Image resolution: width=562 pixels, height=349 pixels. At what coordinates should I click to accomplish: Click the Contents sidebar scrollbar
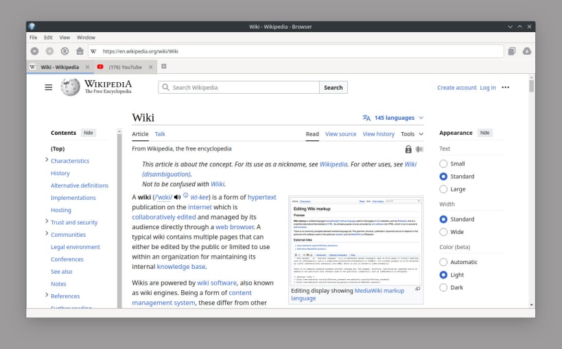[119, 220]
